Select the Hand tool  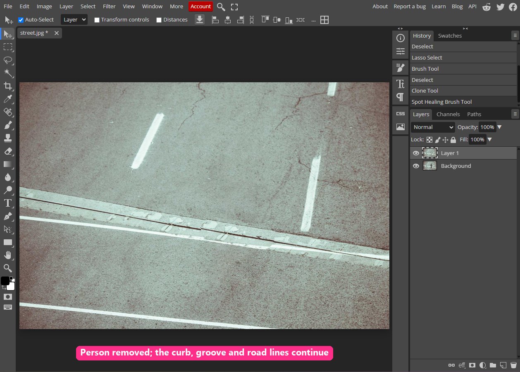(x=8, y=255)
